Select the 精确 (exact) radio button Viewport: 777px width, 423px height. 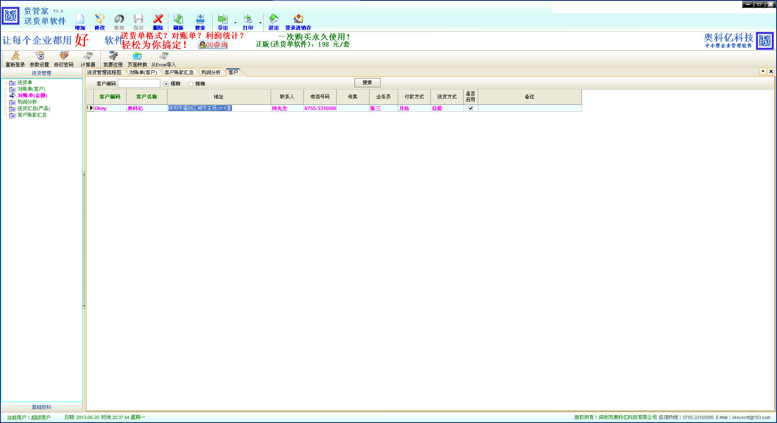[x=191, y=84]
